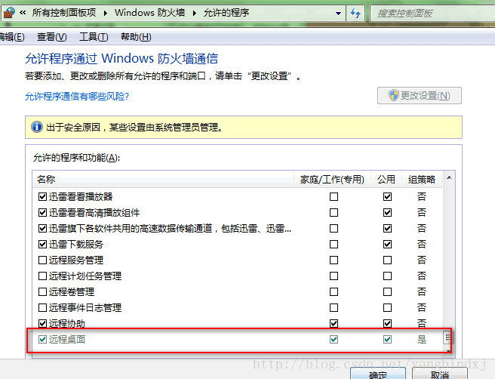Click 否 group policy value for 迅雷看看播放器
The height and width of the screenshot is (379, 495).
coord(422,197)
